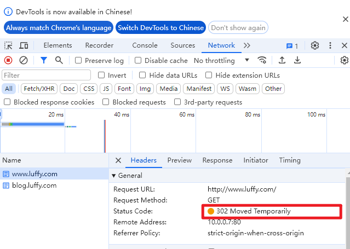
Task: Enable the Preserve log checkbox
Action: tap(78, 60)
